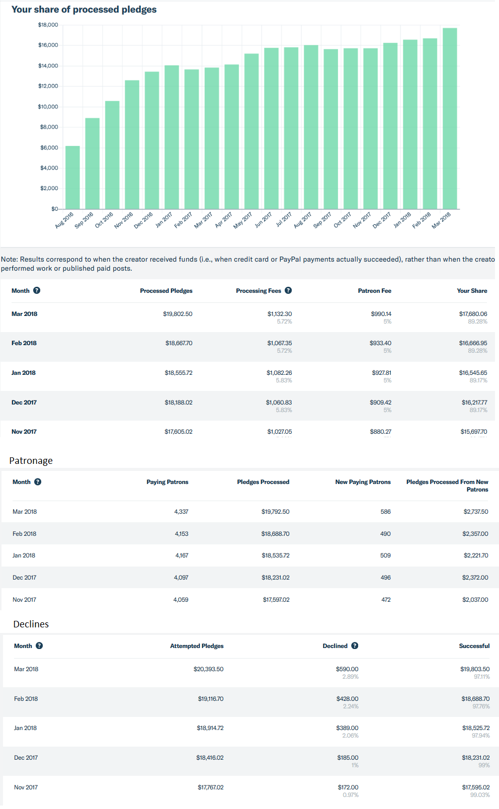Click the Patreon Fee column header
The image size is (499, 809).
[374, 291]
